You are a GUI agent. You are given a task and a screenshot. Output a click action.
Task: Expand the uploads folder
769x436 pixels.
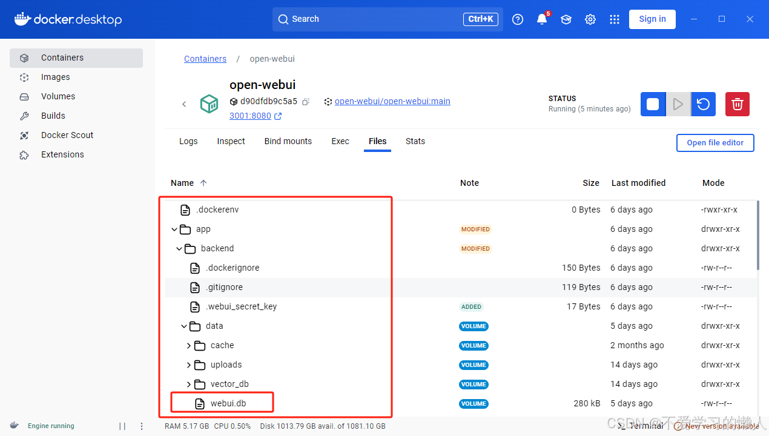[189, 365]
